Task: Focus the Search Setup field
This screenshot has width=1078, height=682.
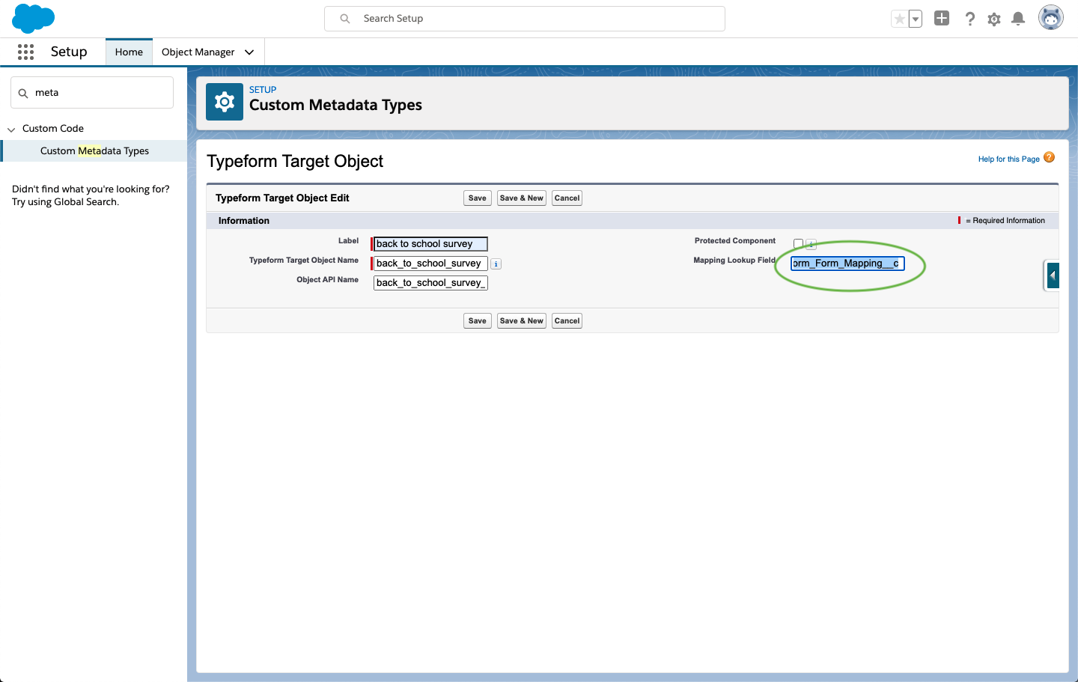Action: point(525,19)
